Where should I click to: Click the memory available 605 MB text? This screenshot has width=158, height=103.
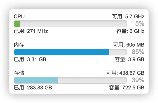pos(129,45)
